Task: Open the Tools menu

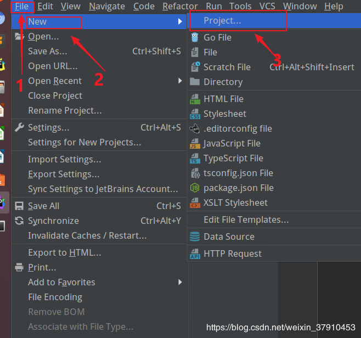Action: click(240, 7)
